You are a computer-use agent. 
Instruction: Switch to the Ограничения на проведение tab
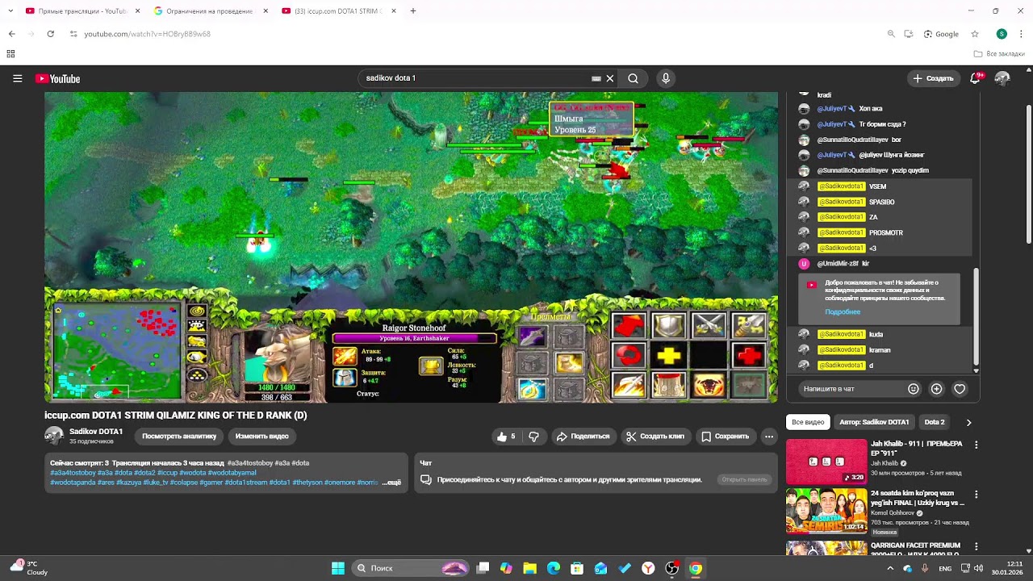tap(210, 11)
